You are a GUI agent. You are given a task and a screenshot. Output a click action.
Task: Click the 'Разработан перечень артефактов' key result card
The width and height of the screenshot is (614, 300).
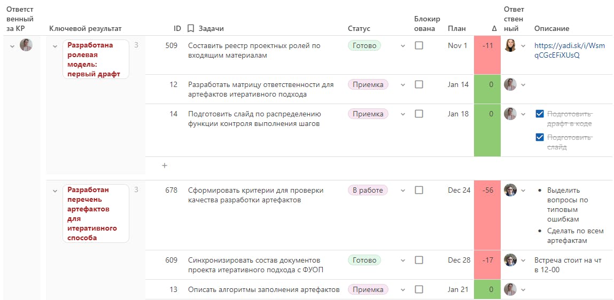coord(96,214)
